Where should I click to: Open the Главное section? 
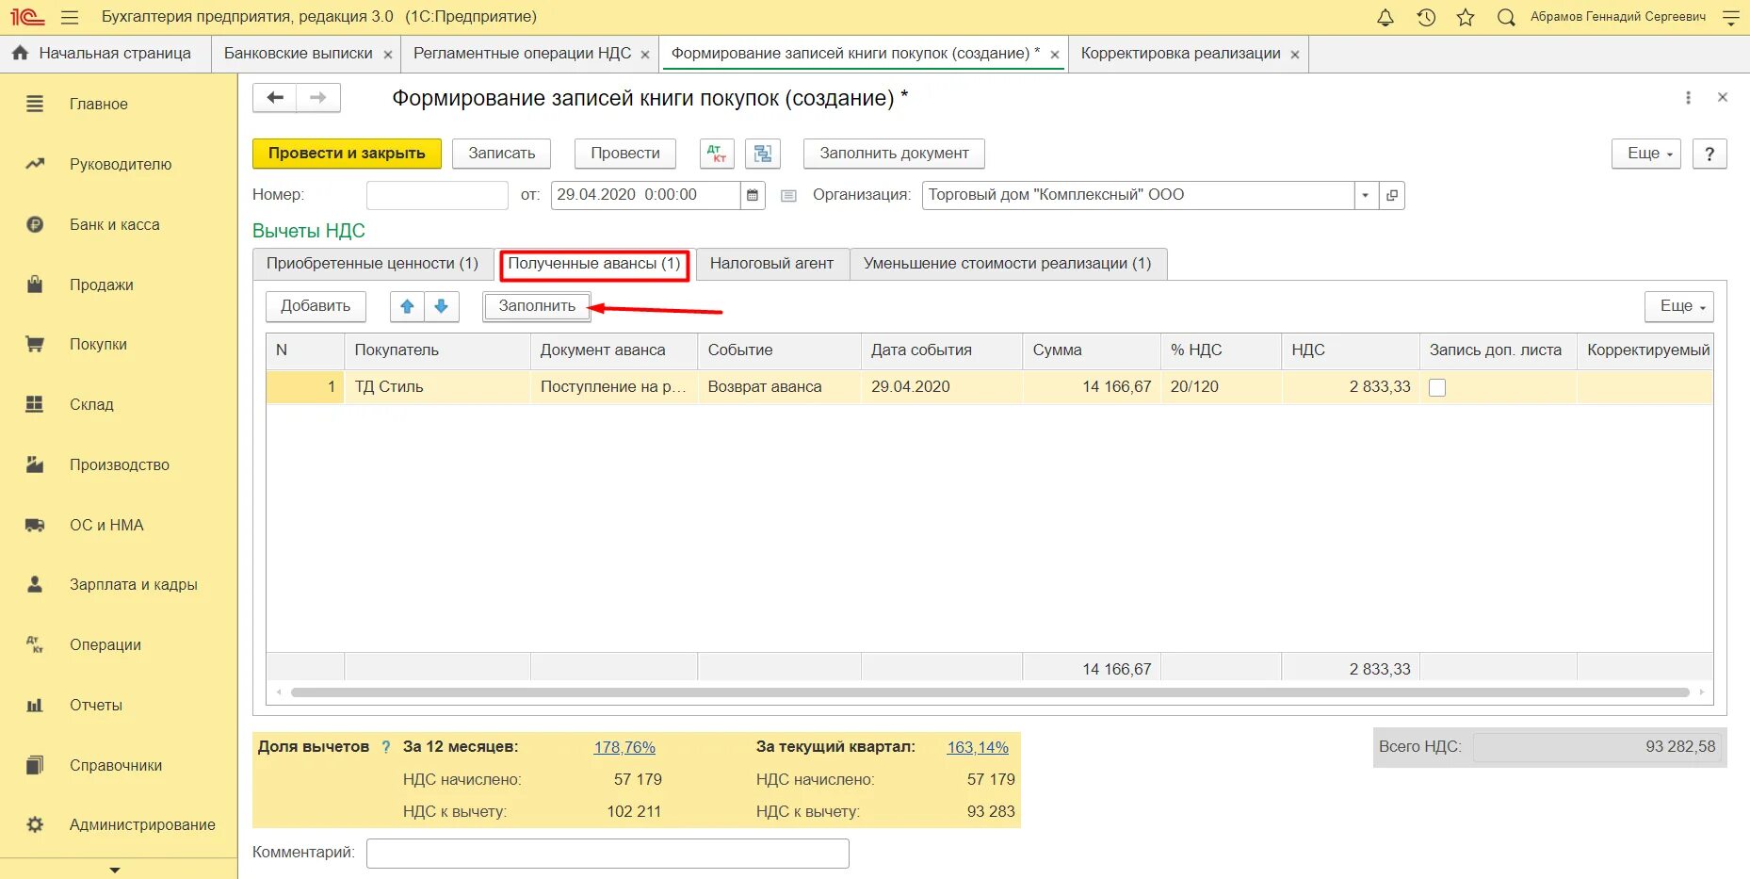point(99,104)
